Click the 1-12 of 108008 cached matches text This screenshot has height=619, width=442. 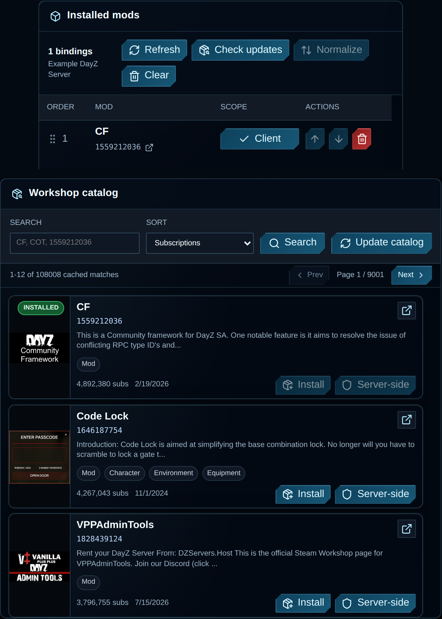point(64,275)
